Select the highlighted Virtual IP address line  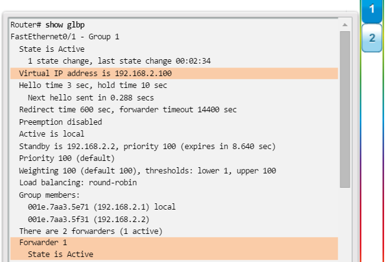point(174,74)
